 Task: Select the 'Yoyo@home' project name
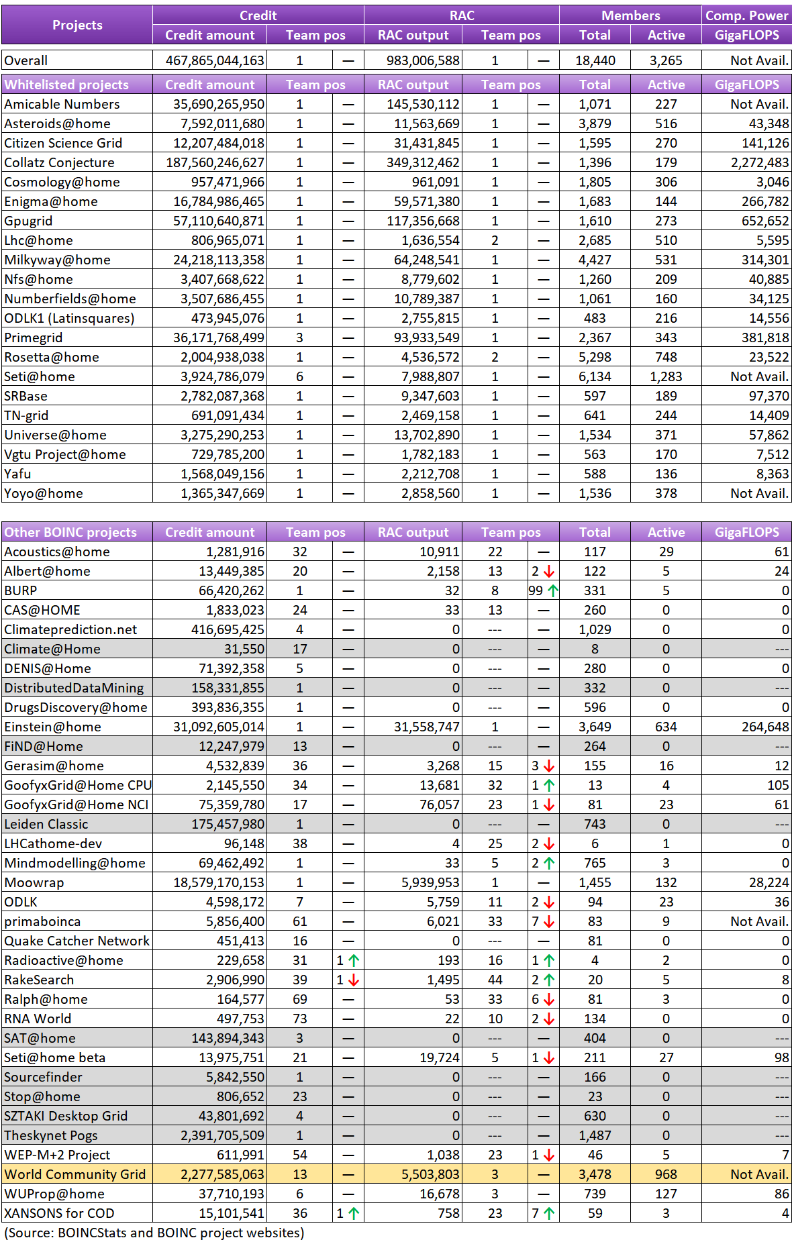pos(44,493)
